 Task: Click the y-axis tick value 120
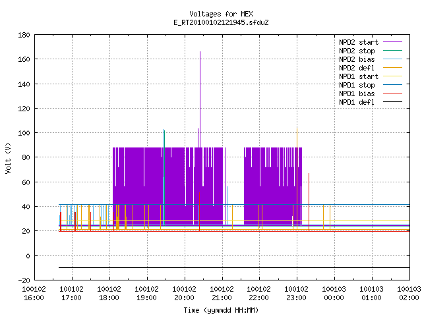click(x=24, y=109)
